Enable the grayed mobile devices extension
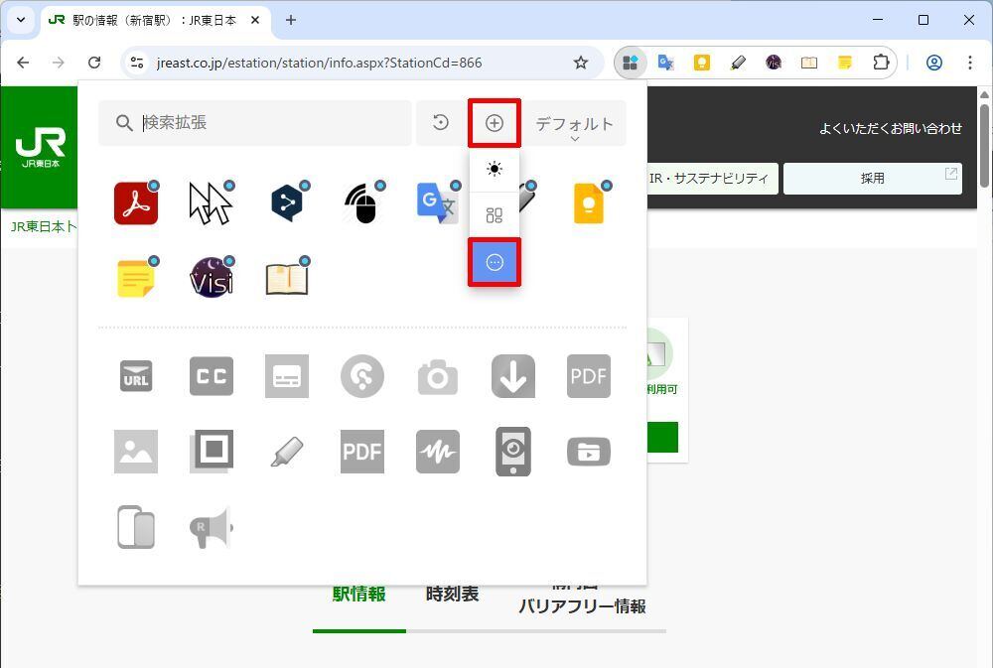 click(135, 527)
